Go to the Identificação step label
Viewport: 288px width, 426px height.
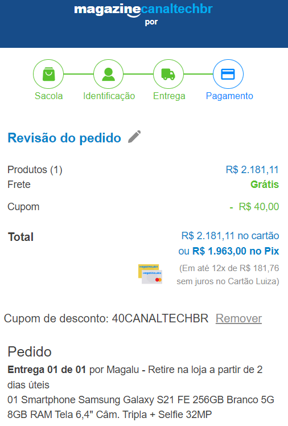tap(109, 96)
